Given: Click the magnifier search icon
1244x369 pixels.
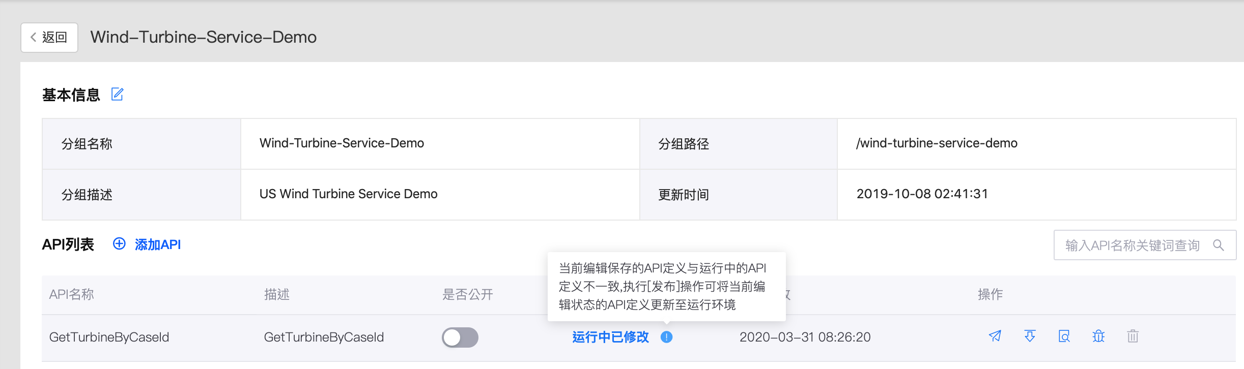Looking at the screenshot, I should pyautogui.click(x=1219, y=245).
